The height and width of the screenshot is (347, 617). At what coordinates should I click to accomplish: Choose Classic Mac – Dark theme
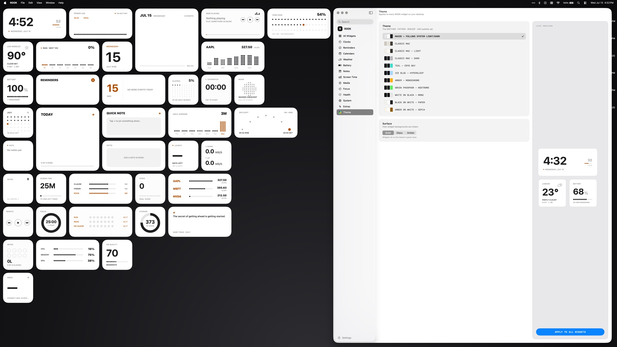click(454, 58)
